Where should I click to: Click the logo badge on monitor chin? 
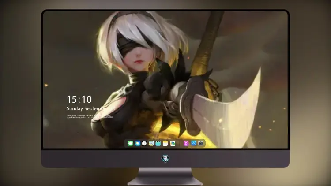tap(165, 158)
